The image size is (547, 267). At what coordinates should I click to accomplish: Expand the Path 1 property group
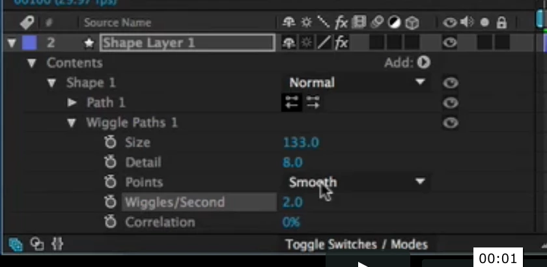(x=72, y=103)
